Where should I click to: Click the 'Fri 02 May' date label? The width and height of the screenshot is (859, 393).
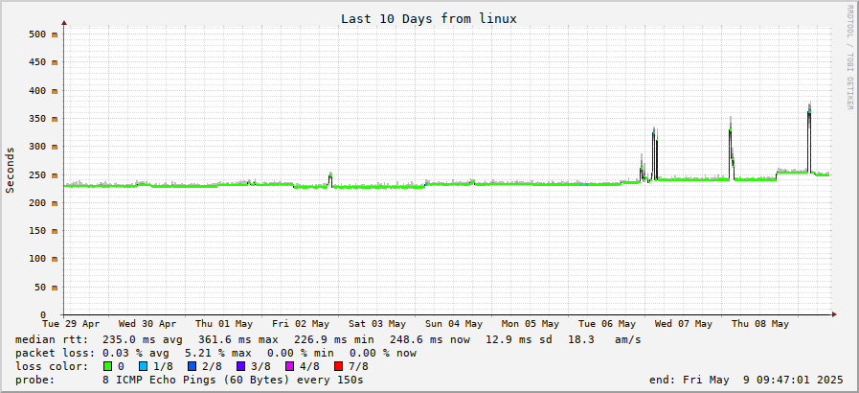click(x=301, y=324)
